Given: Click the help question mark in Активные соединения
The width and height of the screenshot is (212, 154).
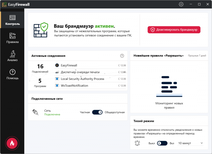Looking at the screenshot, I should click(x=122, y=56).
